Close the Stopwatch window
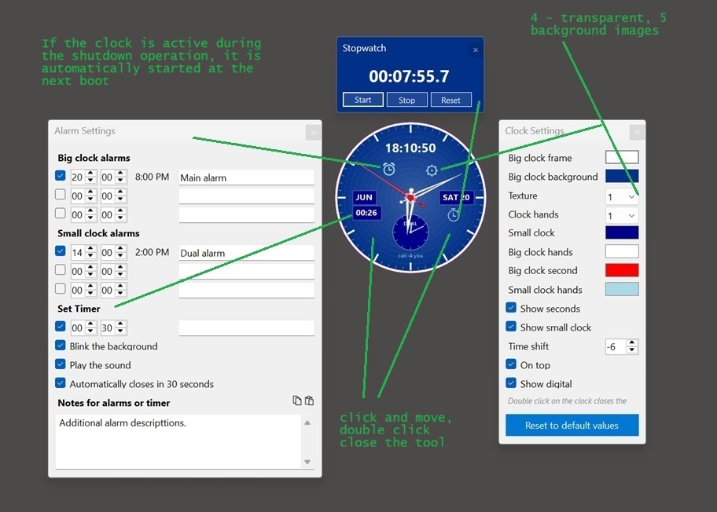This screenshot has width=717, height=512. (x=476, y=49)
